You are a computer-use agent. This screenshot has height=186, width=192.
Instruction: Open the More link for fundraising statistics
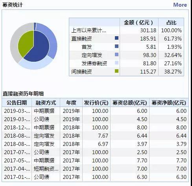pyautogui.click(x=180, y=5)
